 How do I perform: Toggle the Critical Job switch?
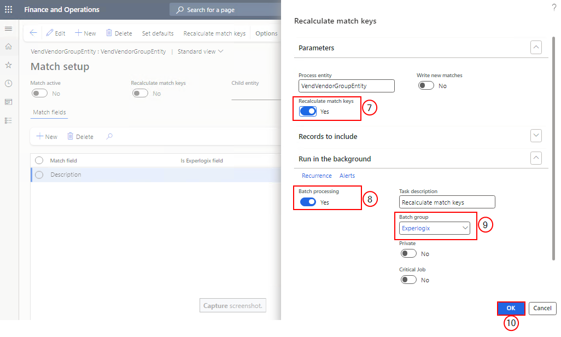click(408, 280)
